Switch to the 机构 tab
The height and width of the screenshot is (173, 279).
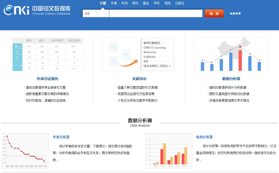[125, 3]
